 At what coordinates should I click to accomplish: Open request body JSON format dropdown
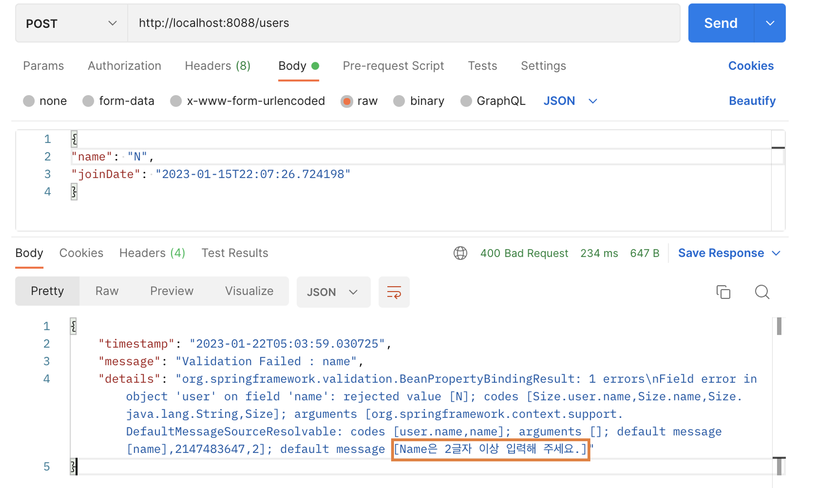tap(570, 101)
